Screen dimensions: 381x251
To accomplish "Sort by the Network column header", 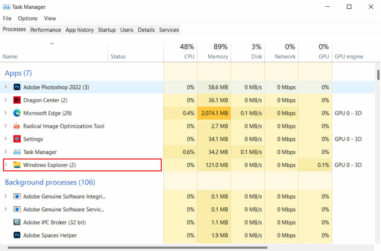I will (281, 52).
